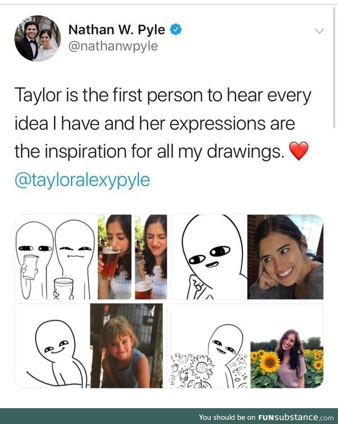Click the woman sipping beer photo
338x424 pixels.
(x=115, y=257)
